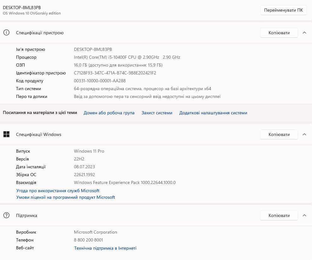The width and height of the screenshot is (312, 260).
Task: Click the Windows logo icon beside Специфікації Windows
Action: (x=6, y=134)
